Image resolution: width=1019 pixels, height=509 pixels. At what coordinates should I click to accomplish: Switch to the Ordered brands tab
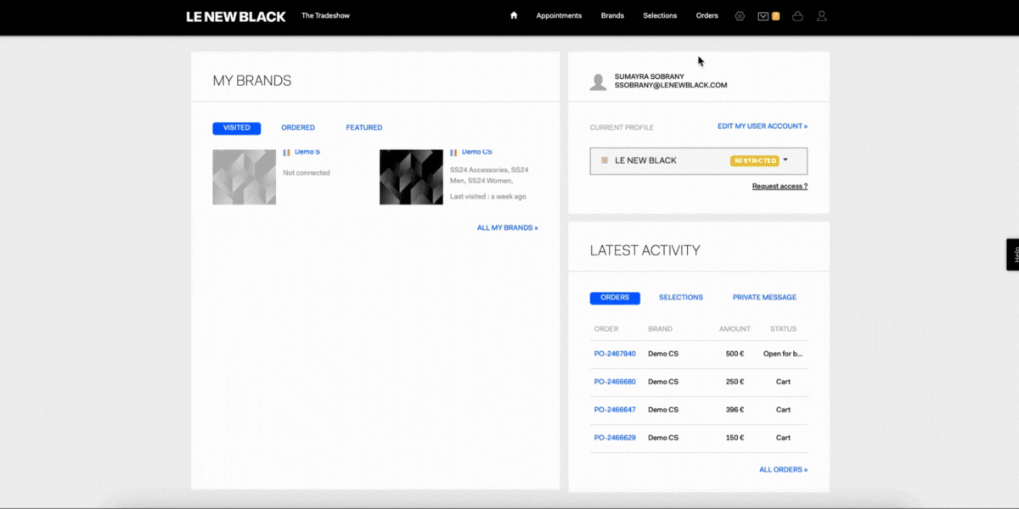[x=298, y=128]
